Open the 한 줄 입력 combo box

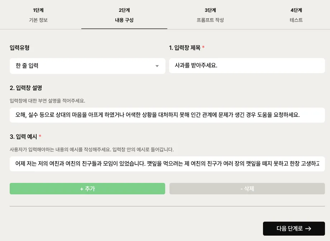coord(87,66)
